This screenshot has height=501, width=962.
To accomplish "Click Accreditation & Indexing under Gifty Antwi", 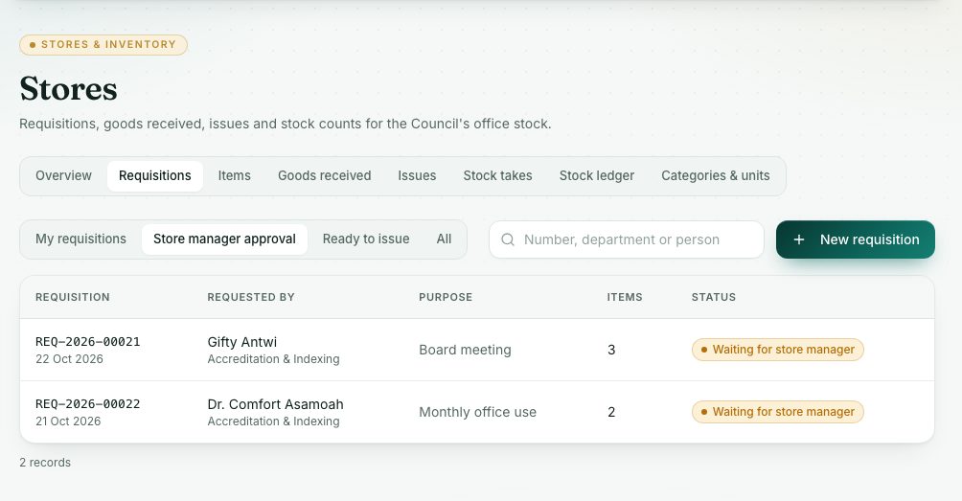I will (x=273, y=359).
